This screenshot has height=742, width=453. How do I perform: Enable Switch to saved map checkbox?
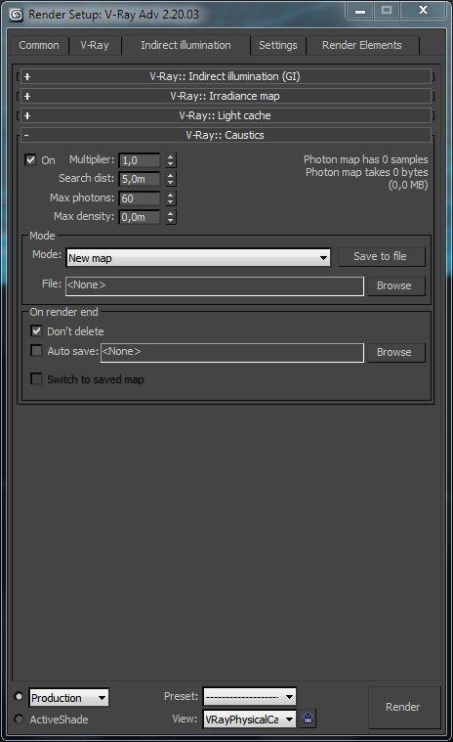click(x=36, y=378)
